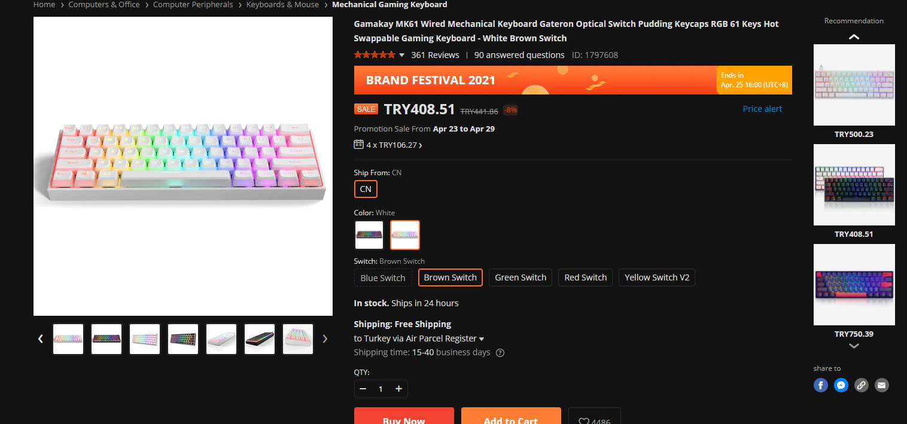Select Green Switch option
Image resolution: width=907 pixels, height=424 pixels.
click(521, 277)
